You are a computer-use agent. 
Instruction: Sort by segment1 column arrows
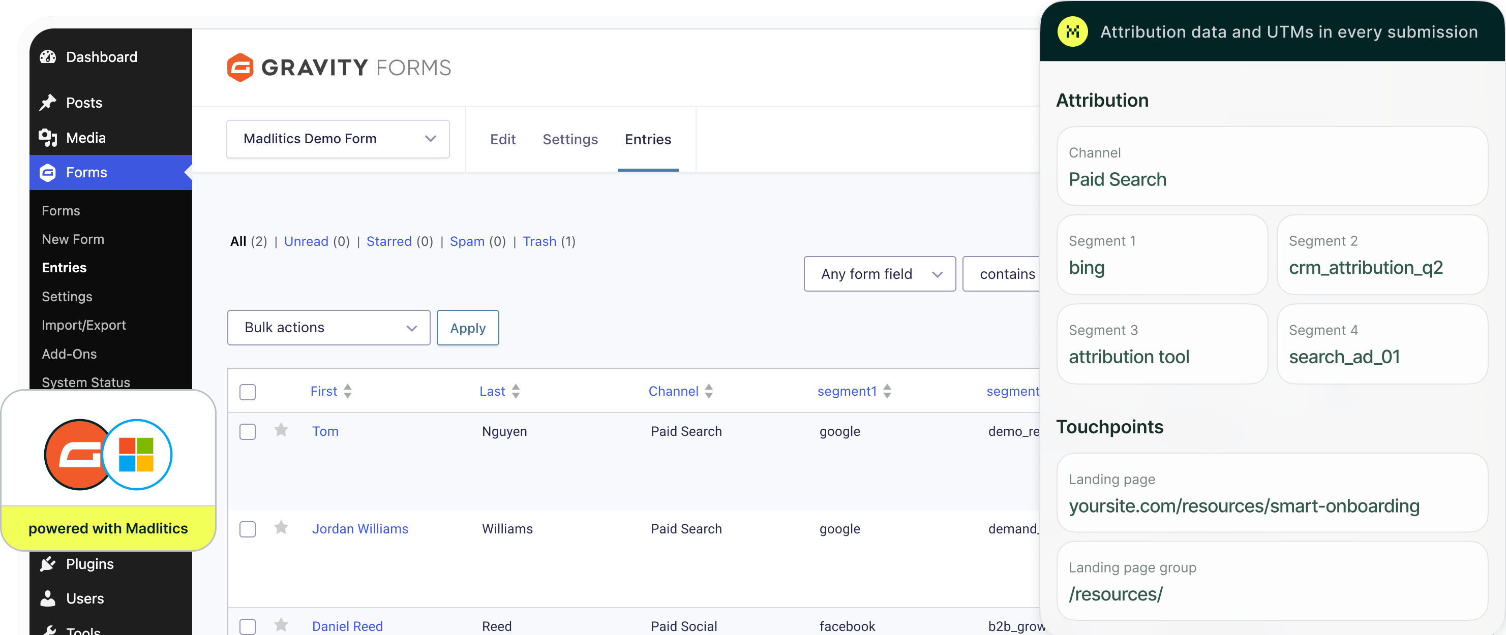tap(887, 391)
